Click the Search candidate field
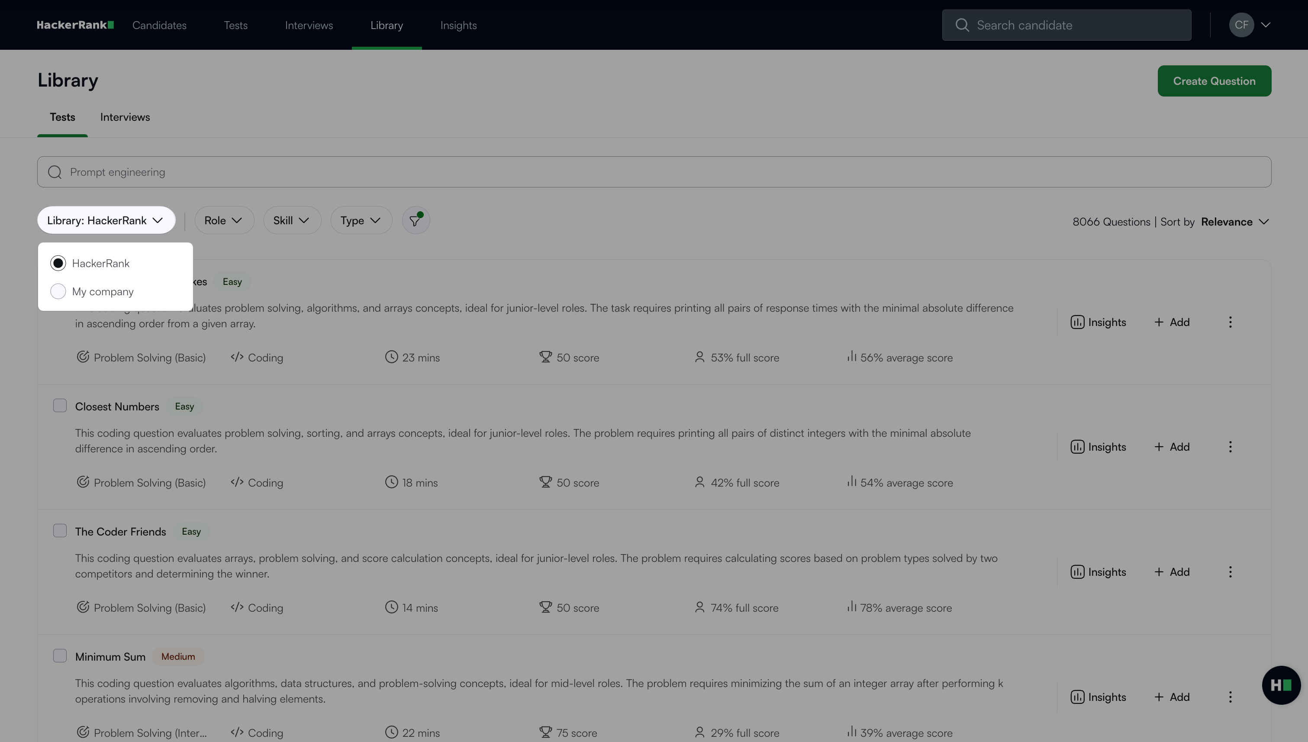The height and width of the screenshot is (742, 1308). point(1075,25)
